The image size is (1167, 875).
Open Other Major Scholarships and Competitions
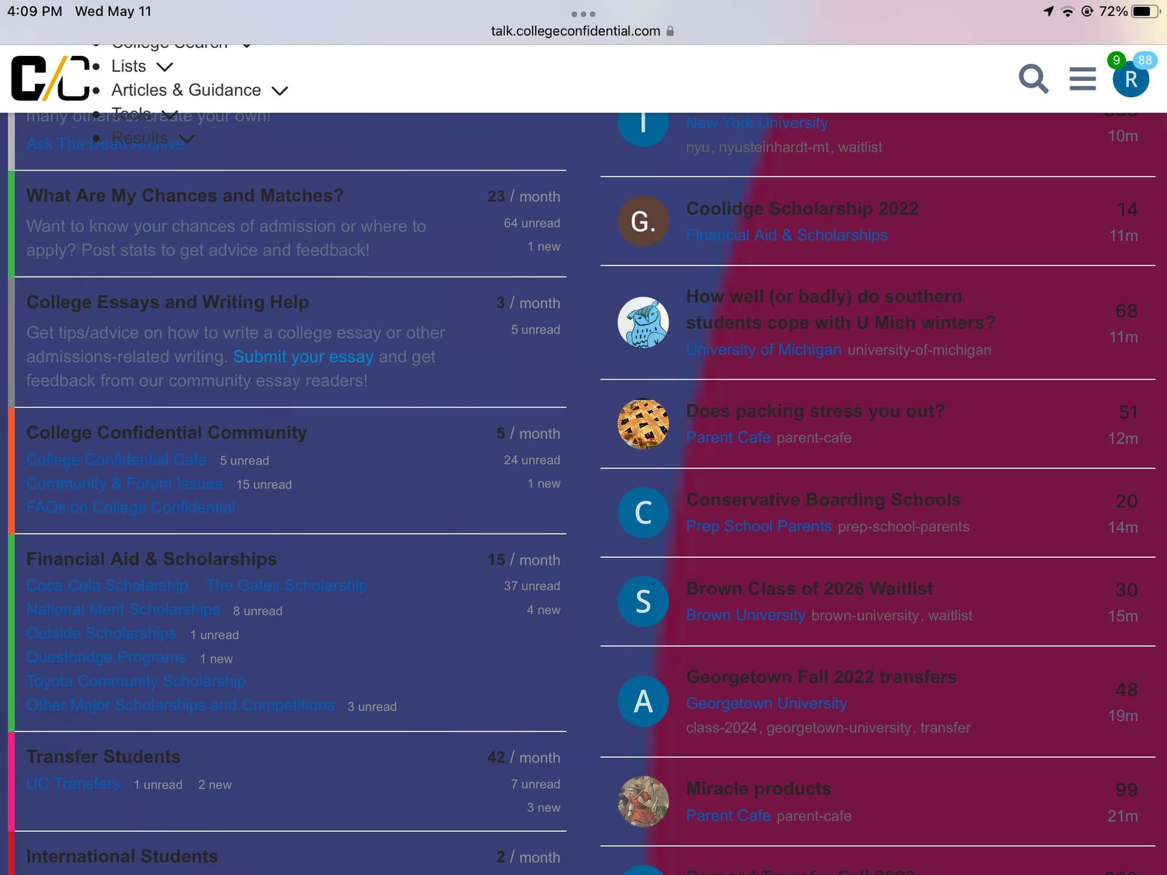pos(180,705)
